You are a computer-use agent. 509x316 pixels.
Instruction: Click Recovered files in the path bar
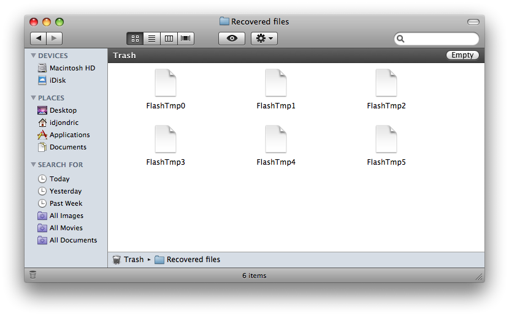point(187,259)
